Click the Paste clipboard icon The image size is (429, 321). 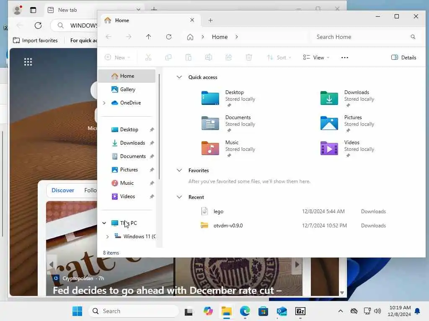tap(188, 57)
